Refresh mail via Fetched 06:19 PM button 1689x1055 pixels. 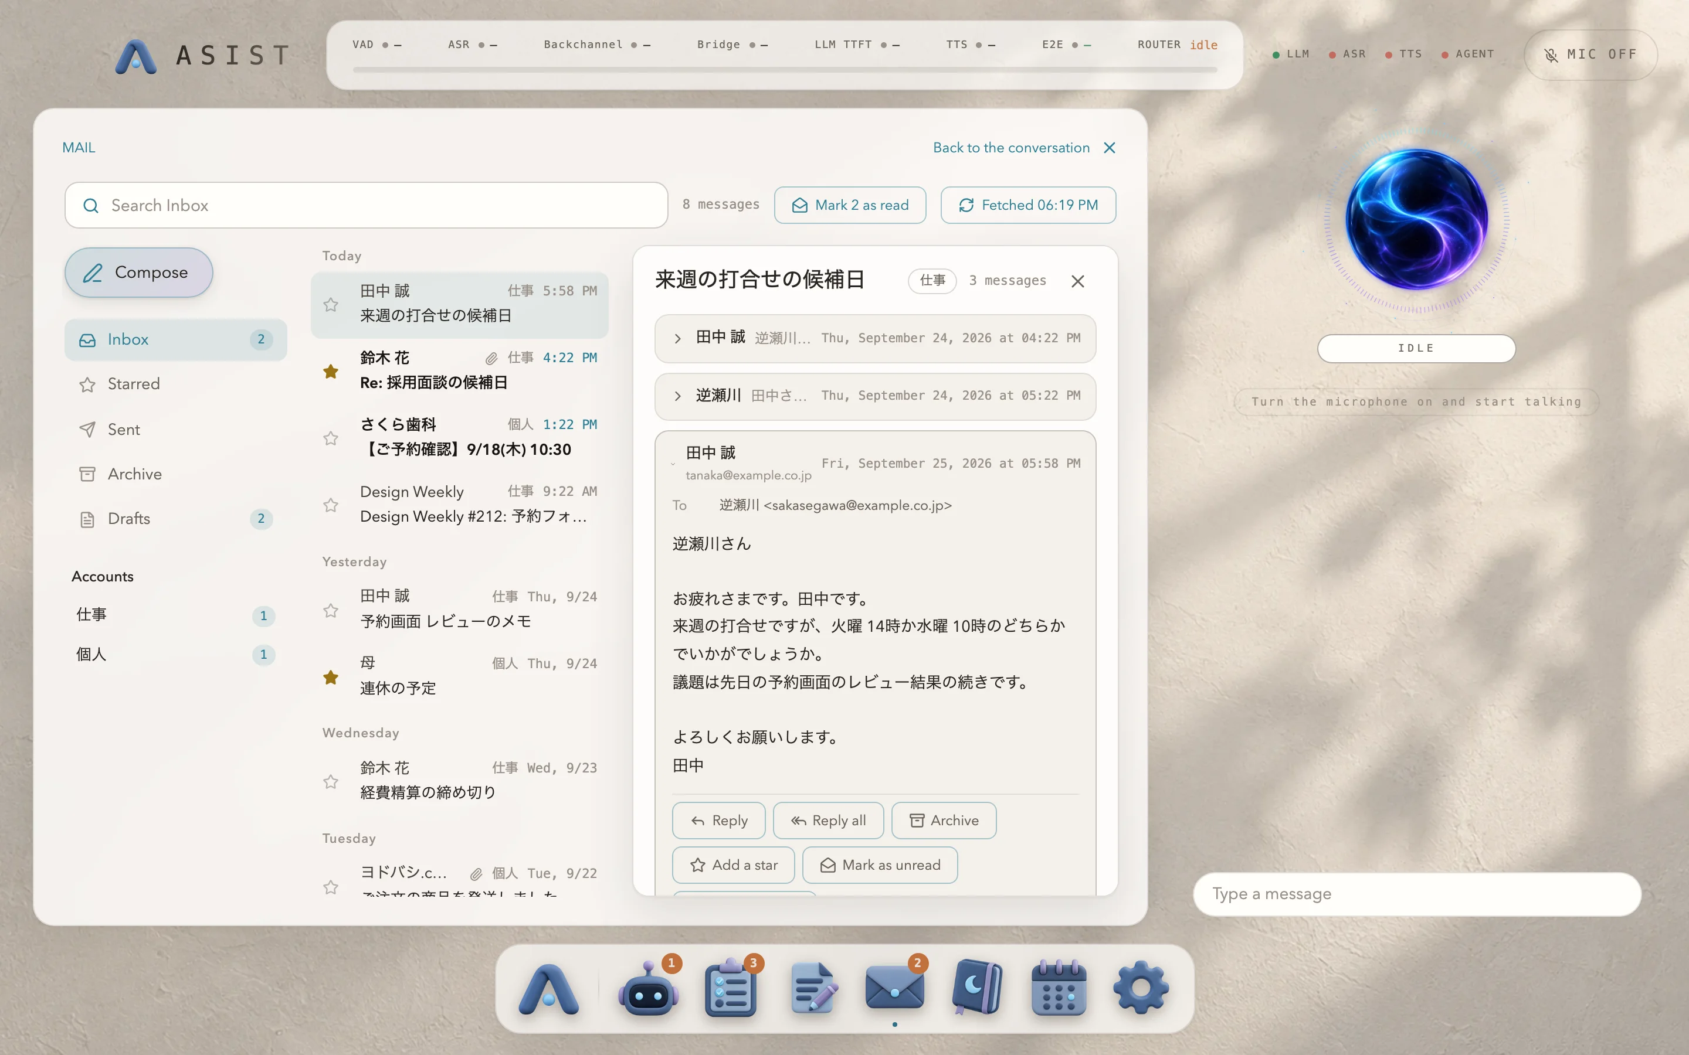(1028, 205)
